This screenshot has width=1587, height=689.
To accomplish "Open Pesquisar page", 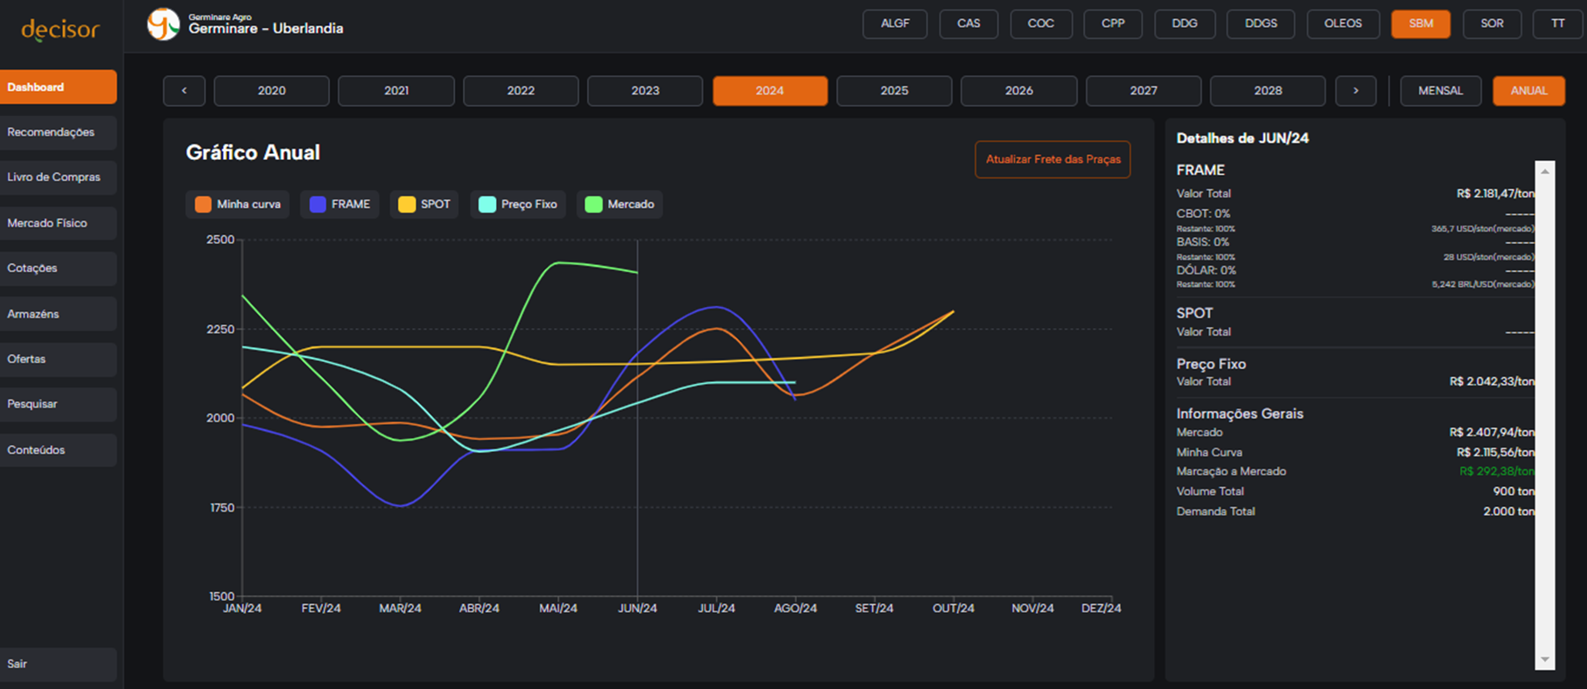I will (x=58, y=405).
